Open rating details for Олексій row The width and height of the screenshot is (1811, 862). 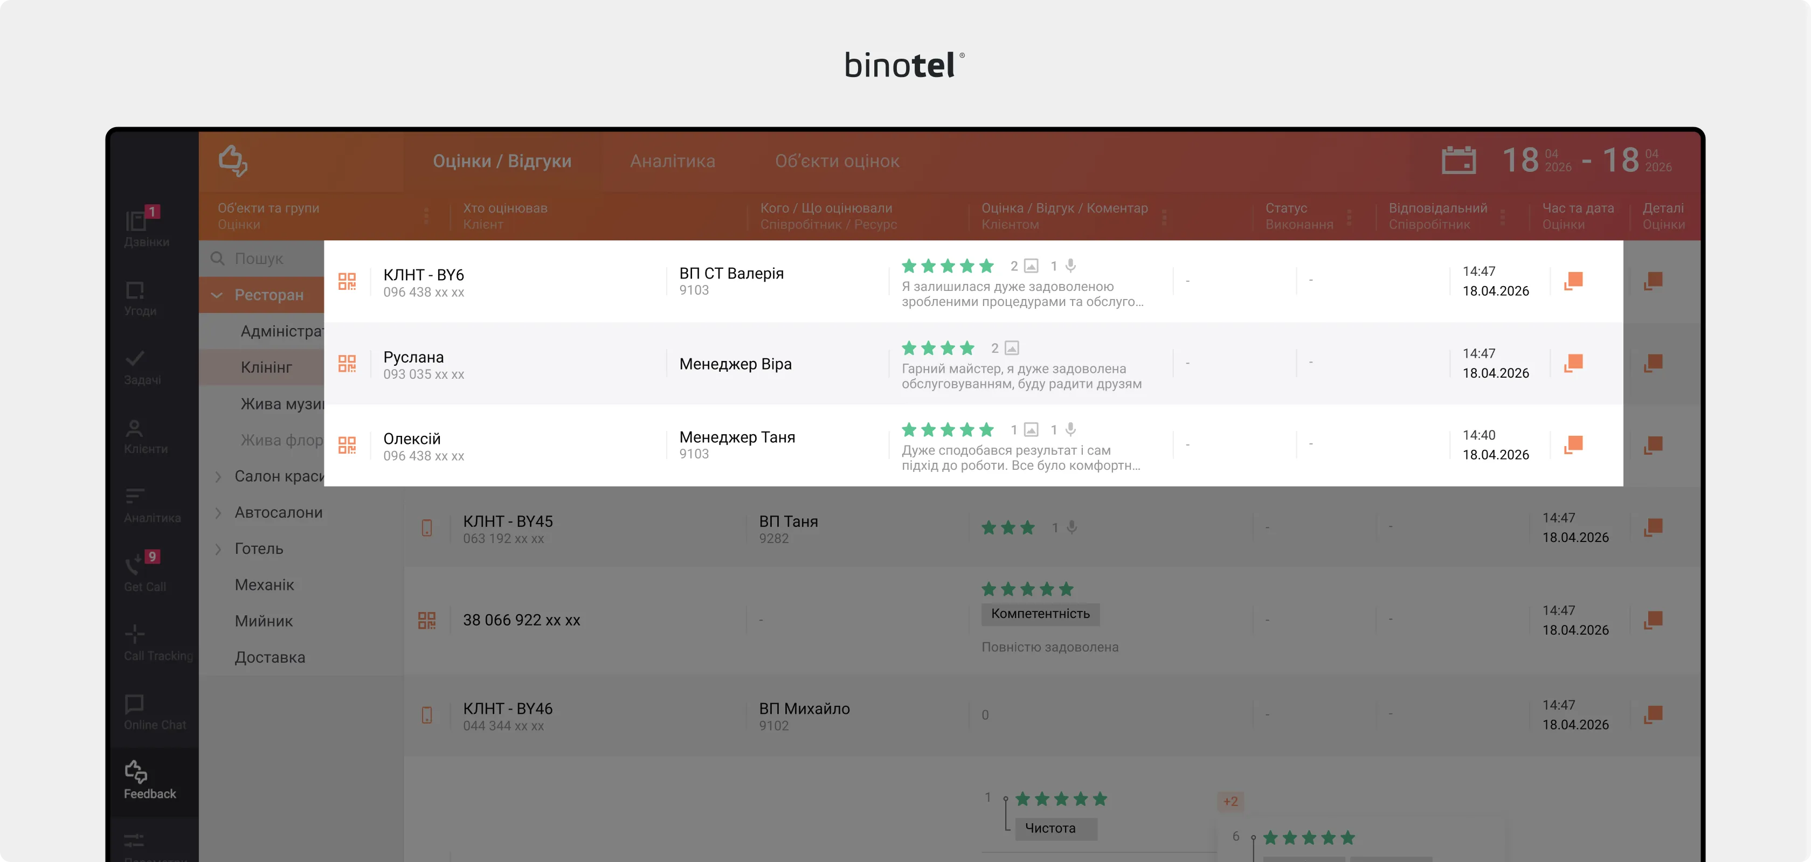click(1573, 444)
